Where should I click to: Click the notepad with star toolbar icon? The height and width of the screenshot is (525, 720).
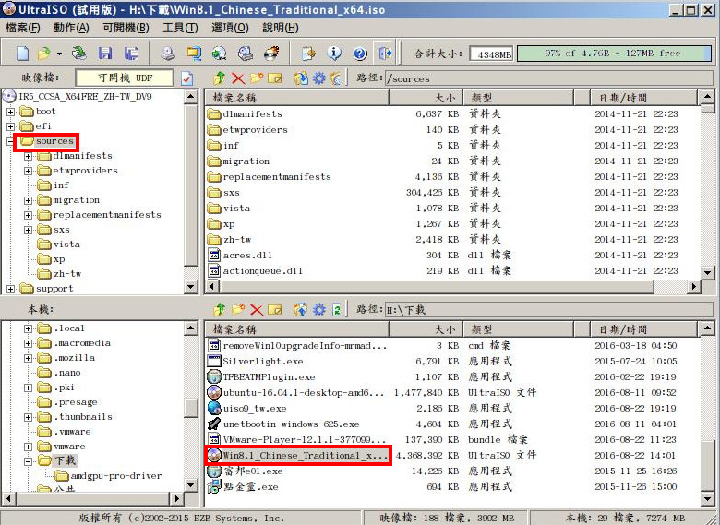pyautogui.click(x=308, y=54)
